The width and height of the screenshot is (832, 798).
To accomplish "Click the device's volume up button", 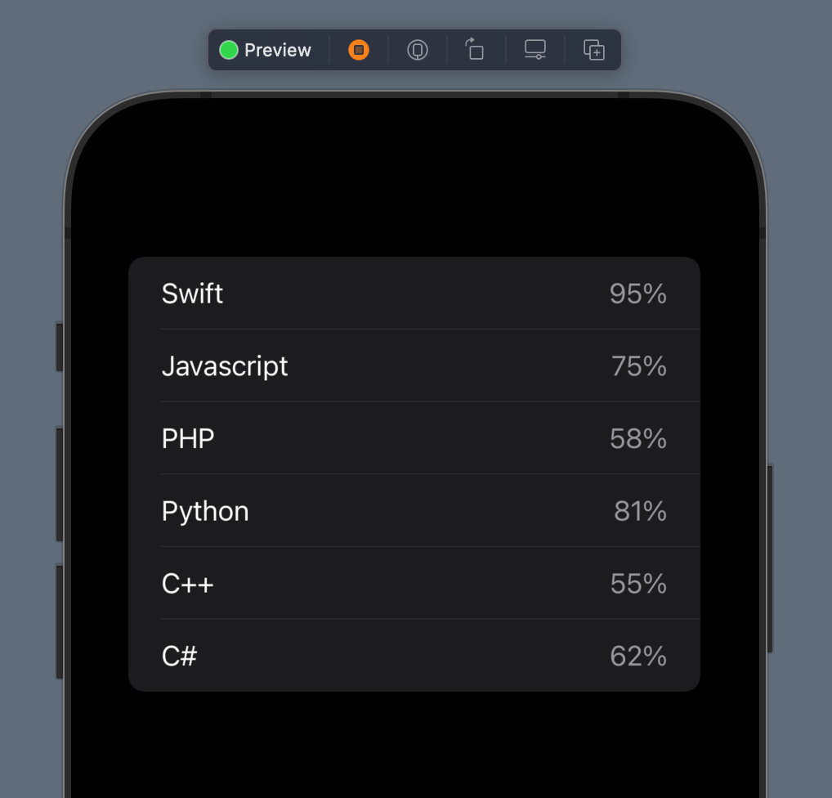I will pyautogui.click(x=60, y=484).
